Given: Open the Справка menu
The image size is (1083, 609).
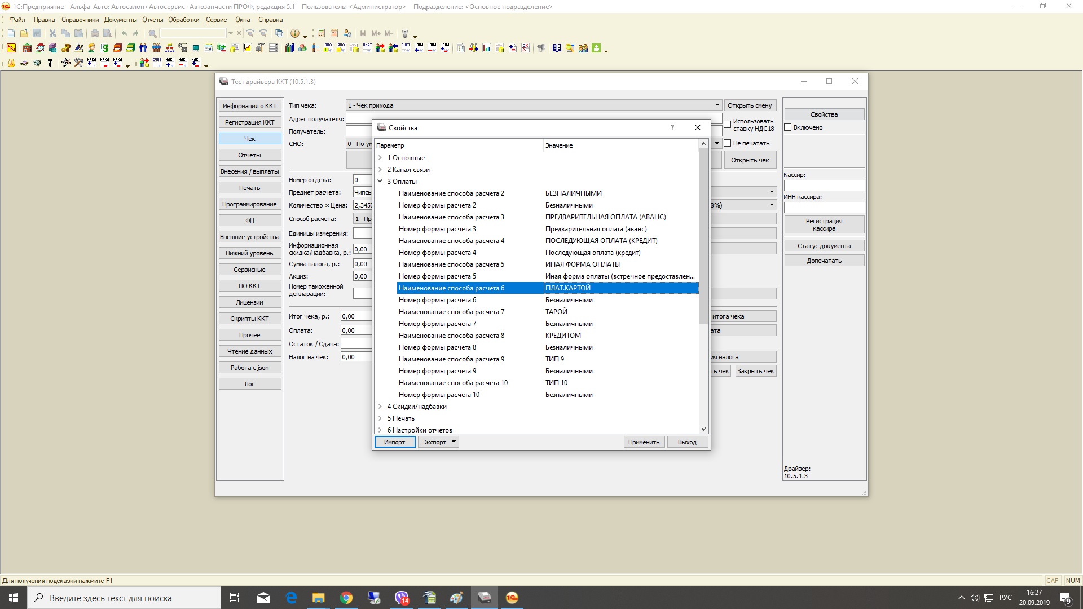Looking at the screenshot, I should tap(270, 20).
